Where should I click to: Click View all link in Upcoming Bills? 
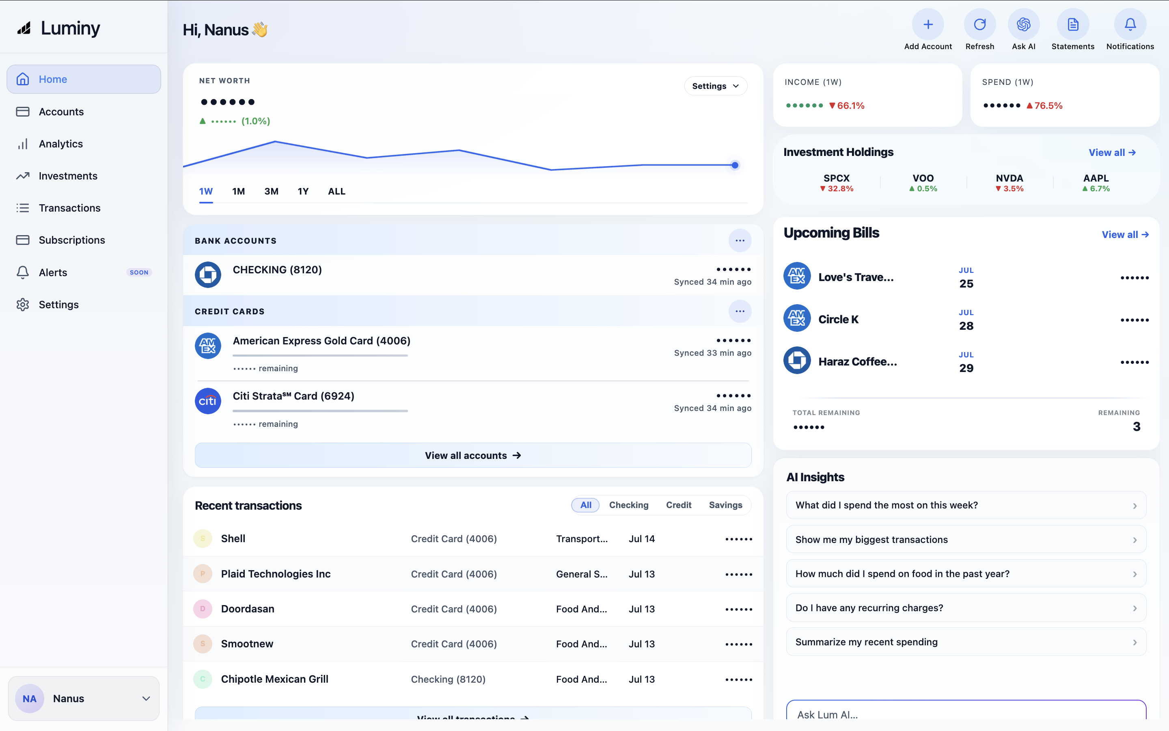[1125, 235]
